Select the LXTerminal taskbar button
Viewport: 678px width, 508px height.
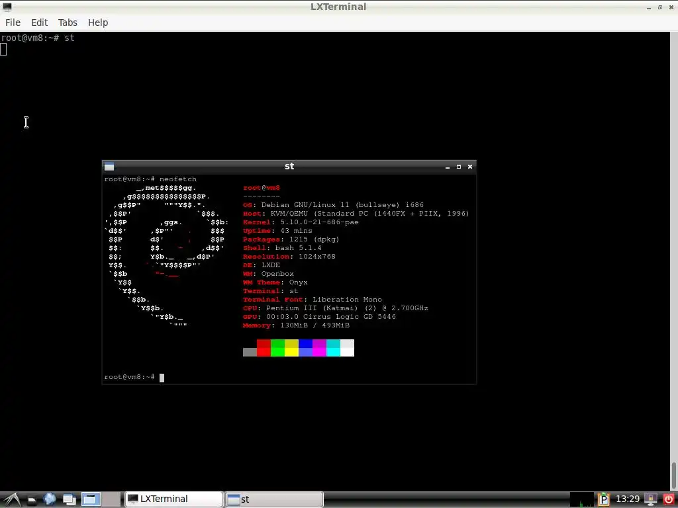point(174,499)
